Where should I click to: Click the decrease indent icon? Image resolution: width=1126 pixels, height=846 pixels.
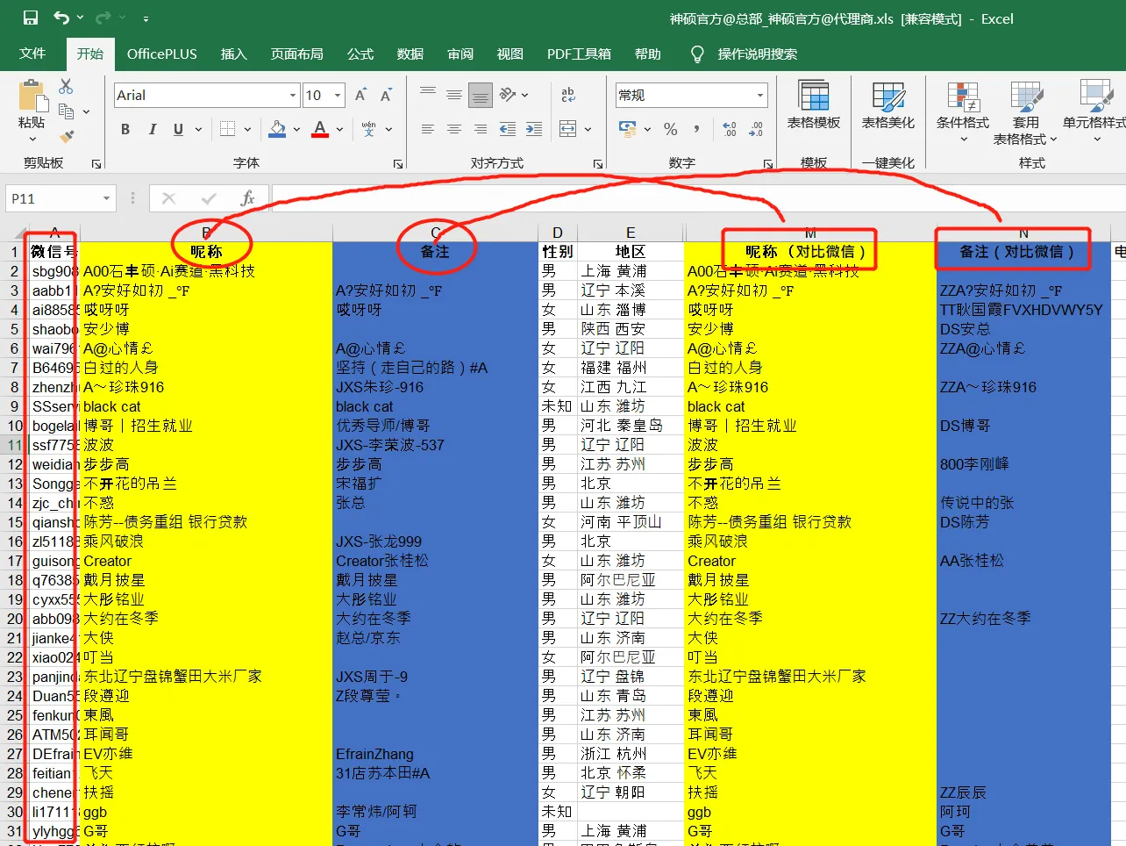[x=508, y=129]
